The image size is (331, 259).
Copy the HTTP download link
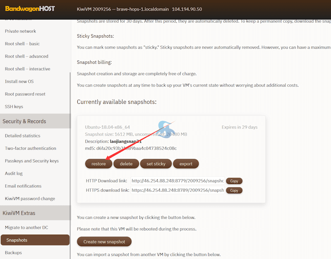click(234, 181)
